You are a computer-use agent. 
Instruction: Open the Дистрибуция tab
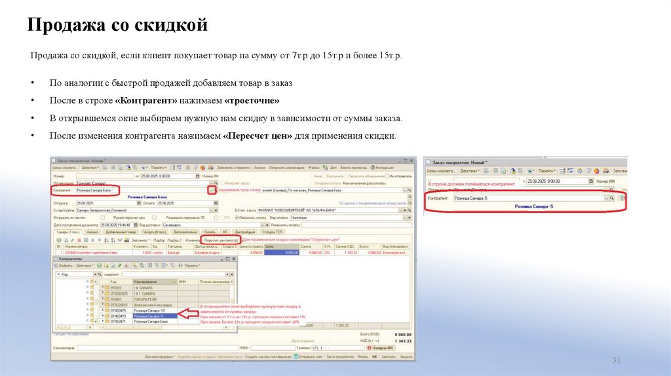click(245, 232)
